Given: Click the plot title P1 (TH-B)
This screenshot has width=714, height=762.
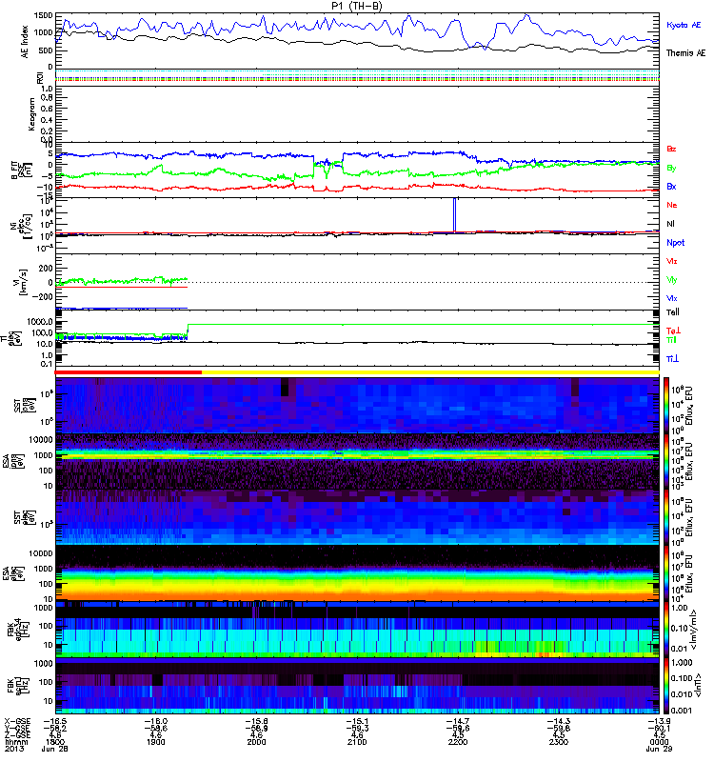Looking at the screenshot, I should pos(356,6).
